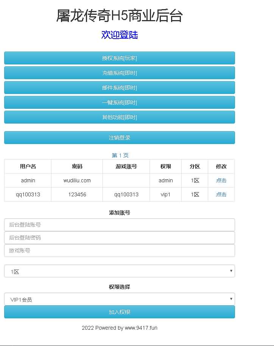Click the 修改 column header

pyautogui.click(x=221, y=166)
